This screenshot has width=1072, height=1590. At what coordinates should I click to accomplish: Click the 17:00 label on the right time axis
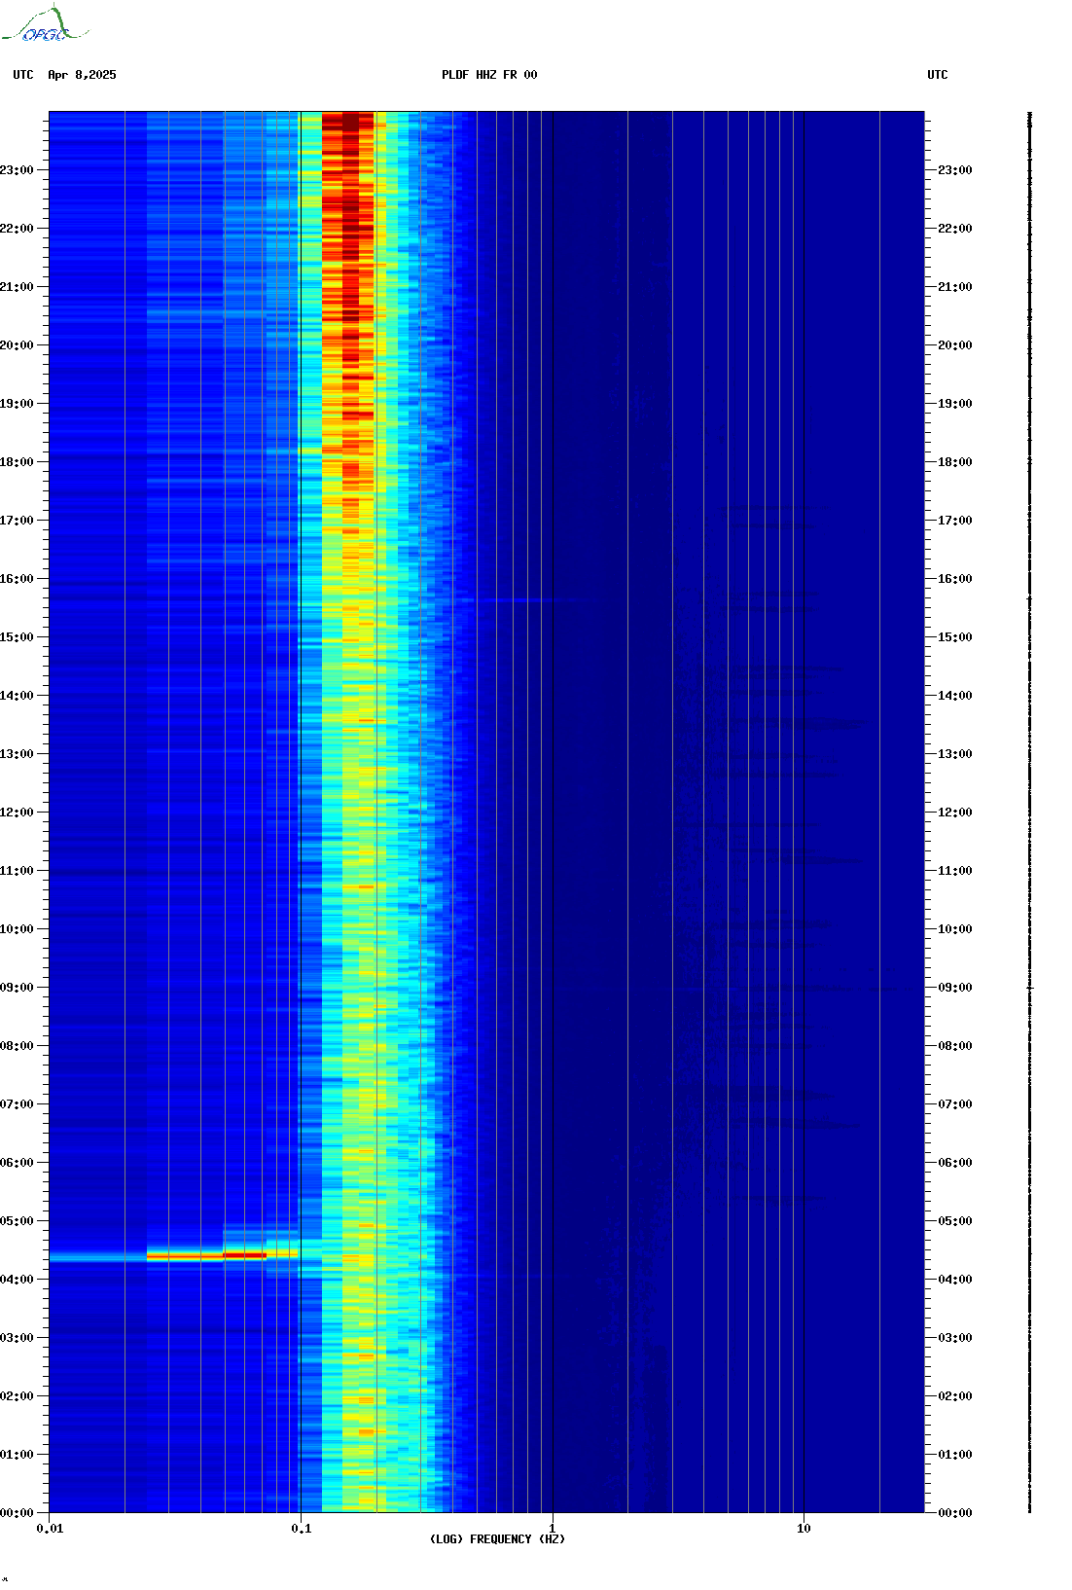click(x=955, y=521)
